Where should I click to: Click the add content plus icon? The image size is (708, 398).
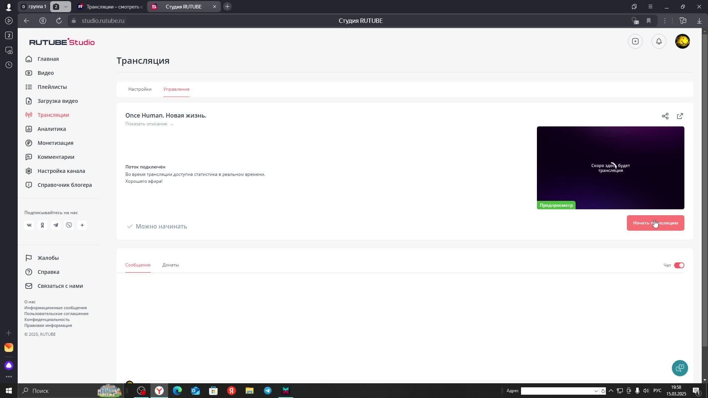point(635,41)
